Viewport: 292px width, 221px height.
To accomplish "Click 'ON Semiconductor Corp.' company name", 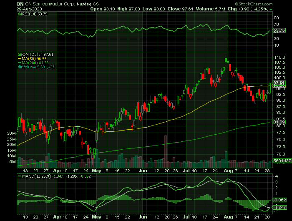I will tap(50, 4).
